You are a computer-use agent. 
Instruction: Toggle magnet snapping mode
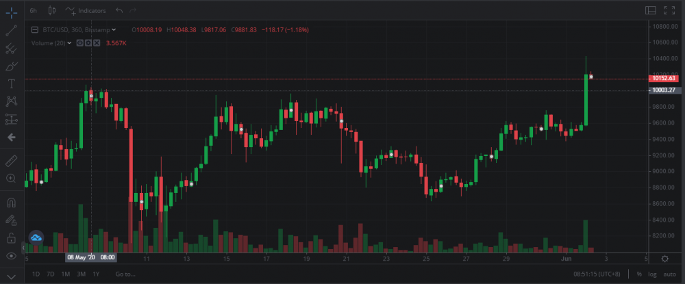[x=12, y=203]
